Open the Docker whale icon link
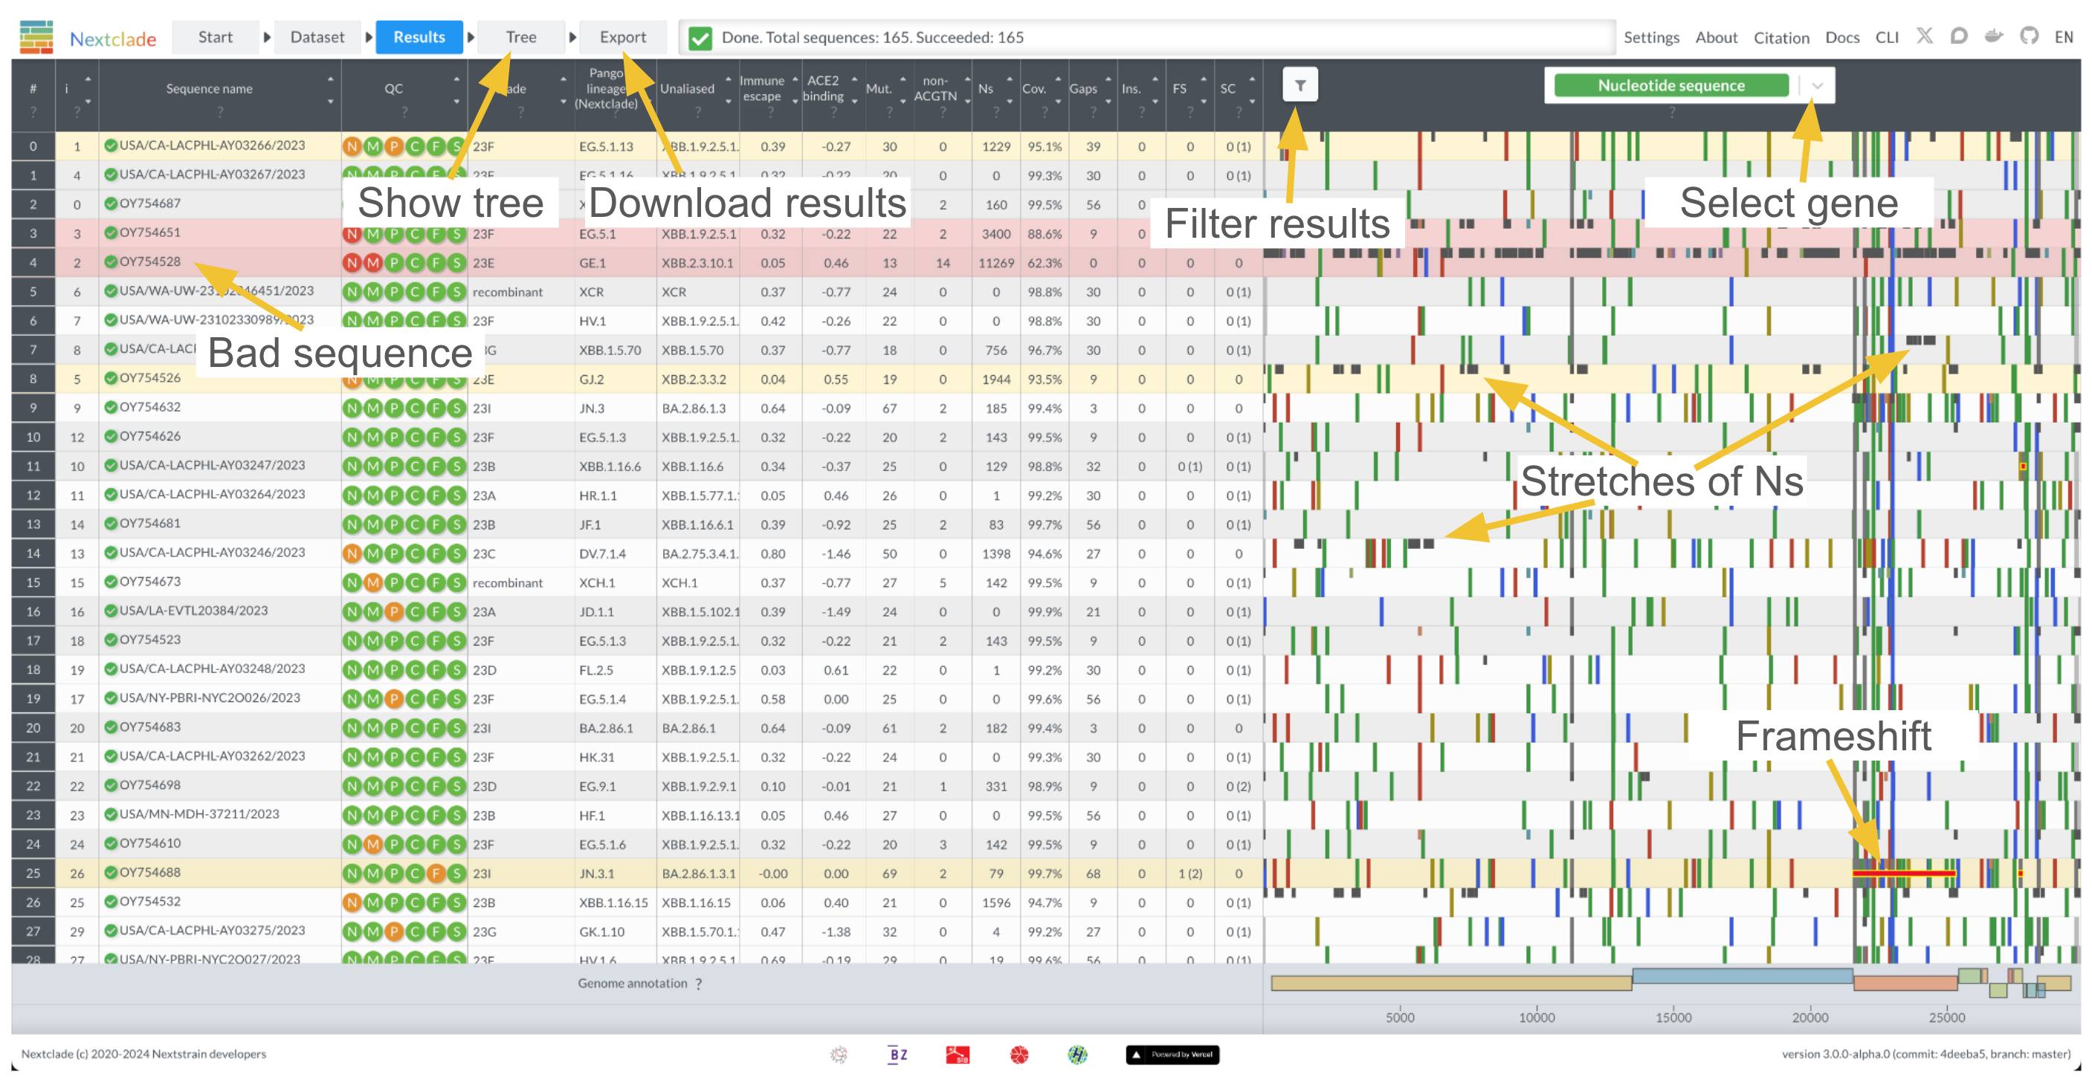Image resolution: width=2092 pixels, height=1089 pixels. 1994,36
